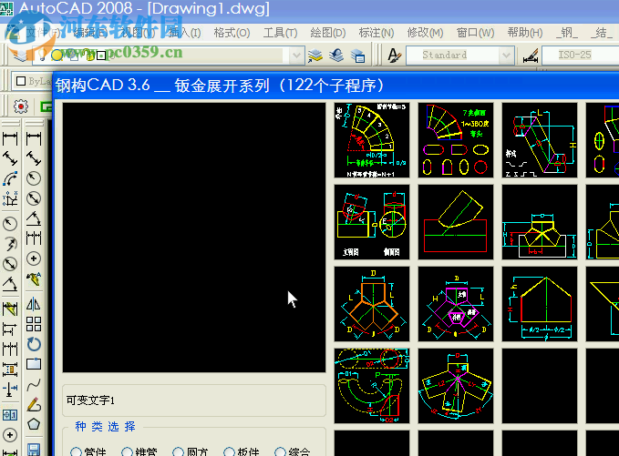Open the 插入(I) menu
This screenshot has width=619, height=456.
pyautogui.click(x=184, y=33)
